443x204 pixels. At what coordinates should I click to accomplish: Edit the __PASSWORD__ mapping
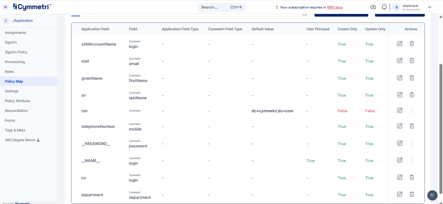[400, 143]
